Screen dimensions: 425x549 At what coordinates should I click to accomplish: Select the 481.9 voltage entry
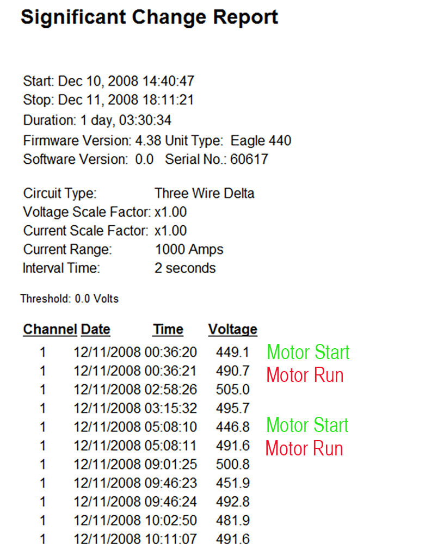tap(232, 520)
